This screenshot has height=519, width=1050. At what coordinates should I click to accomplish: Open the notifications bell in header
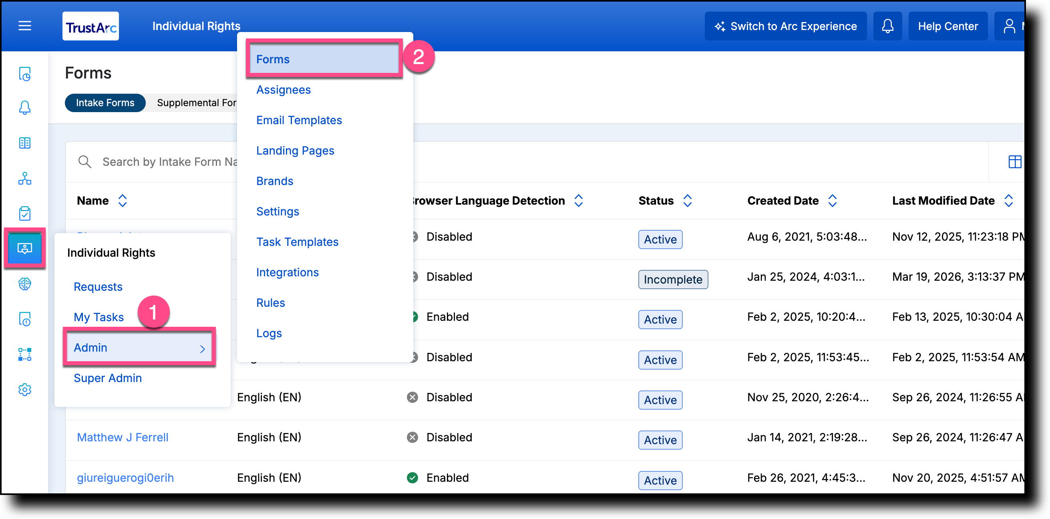point(887,26)
